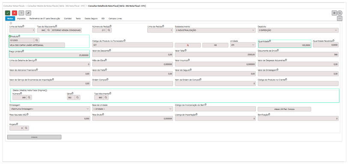
Task: Click the info icon next to Licença de Importação
Action: point(196,114)
